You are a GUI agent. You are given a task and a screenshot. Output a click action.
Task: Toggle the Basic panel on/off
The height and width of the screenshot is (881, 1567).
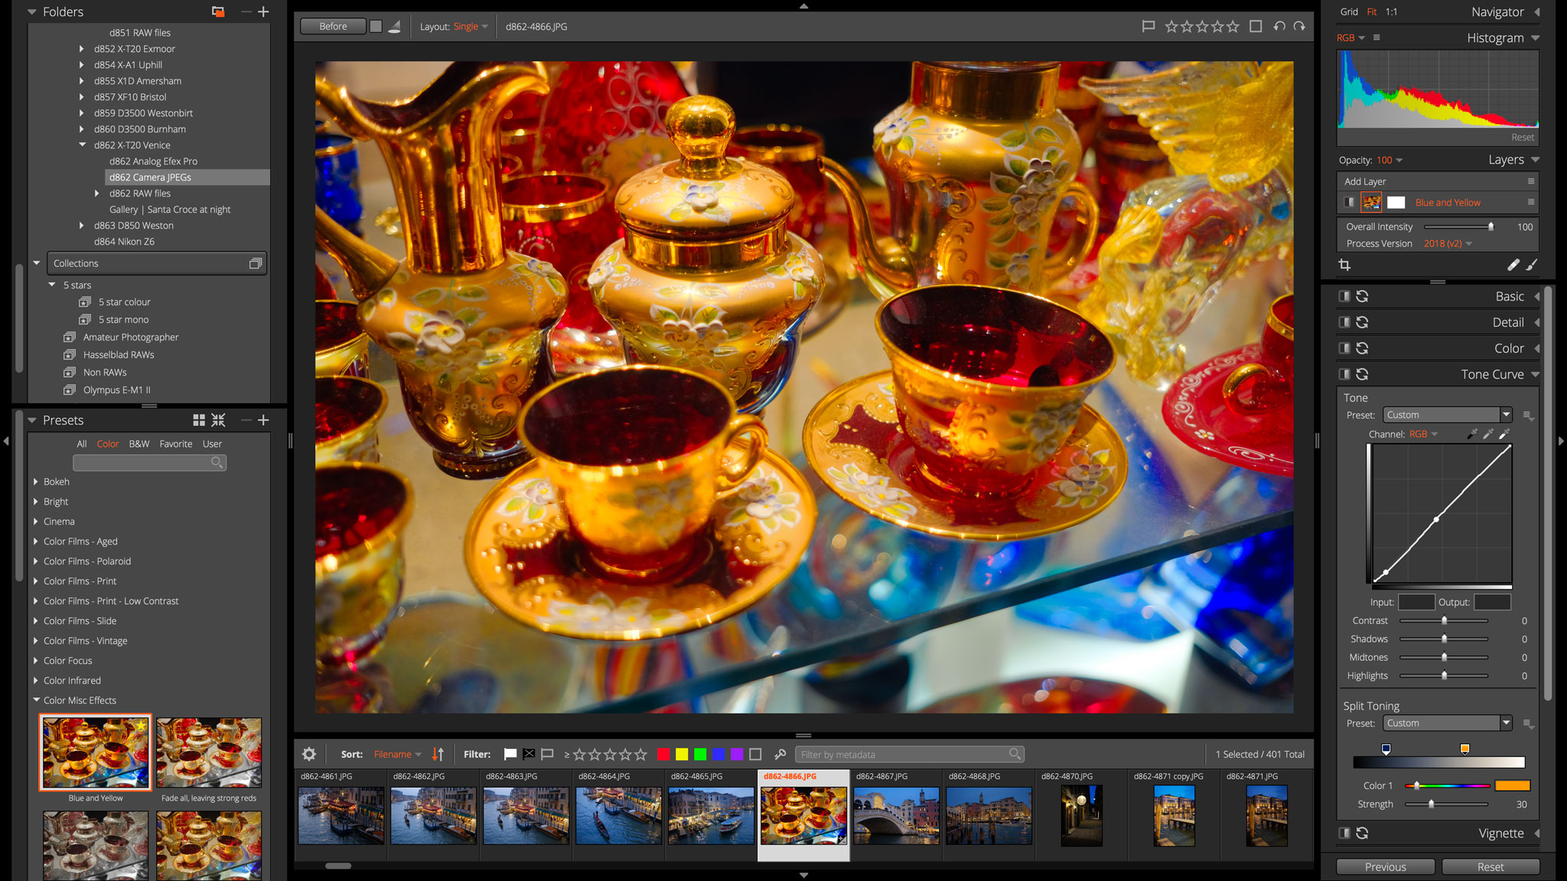(x=1344, y=296)
